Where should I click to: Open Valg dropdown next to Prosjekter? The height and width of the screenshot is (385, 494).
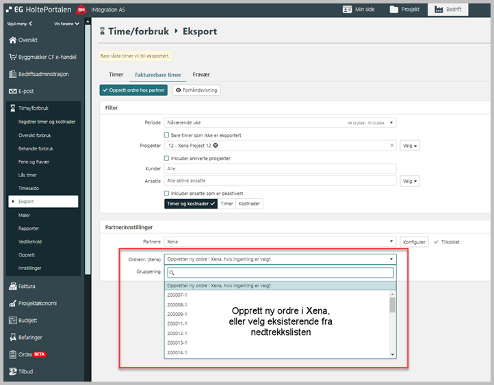click(x=410, y=146)
